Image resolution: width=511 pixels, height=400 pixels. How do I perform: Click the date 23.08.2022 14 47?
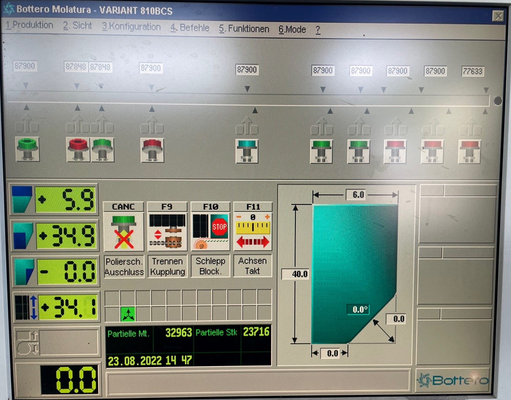pos(150,360)
